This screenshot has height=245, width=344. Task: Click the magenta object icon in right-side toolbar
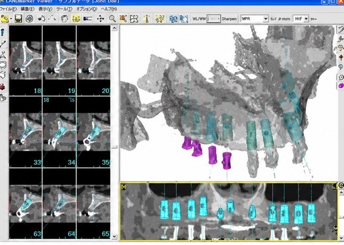tap(341, 86)
